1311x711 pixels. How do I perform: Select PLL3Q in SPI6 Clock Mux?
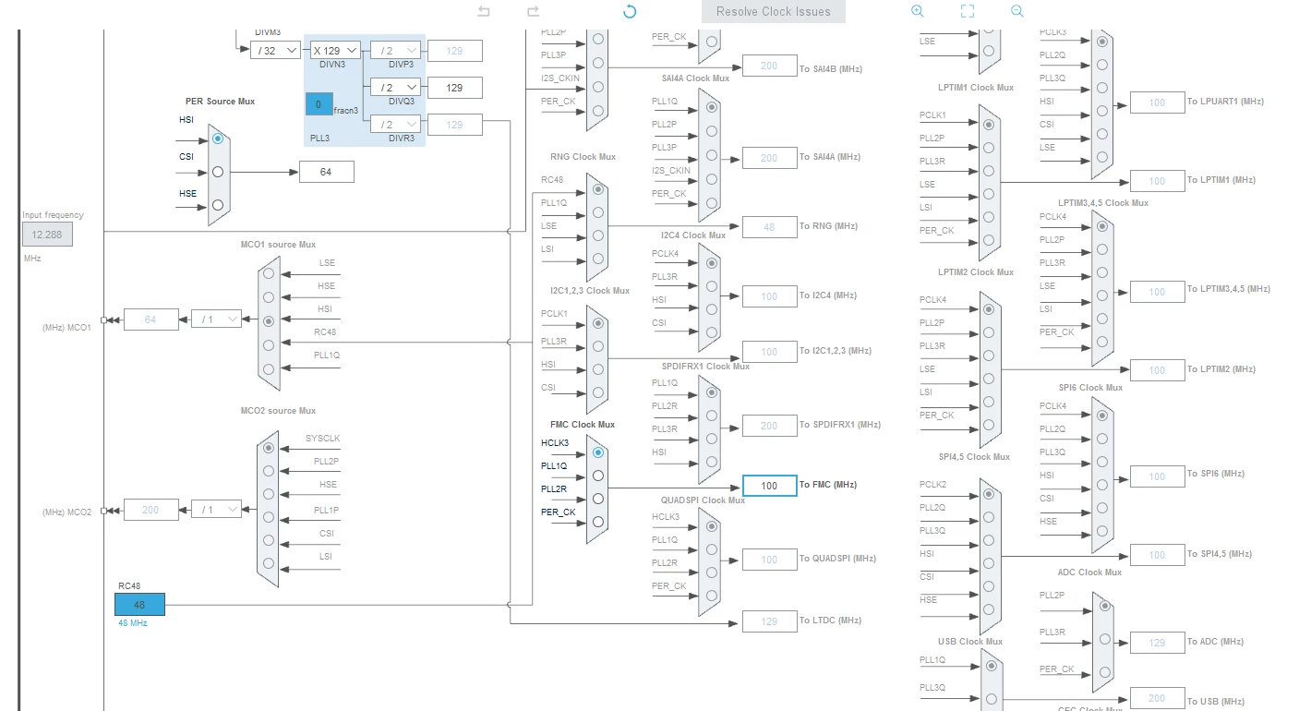coord(1101,462)
